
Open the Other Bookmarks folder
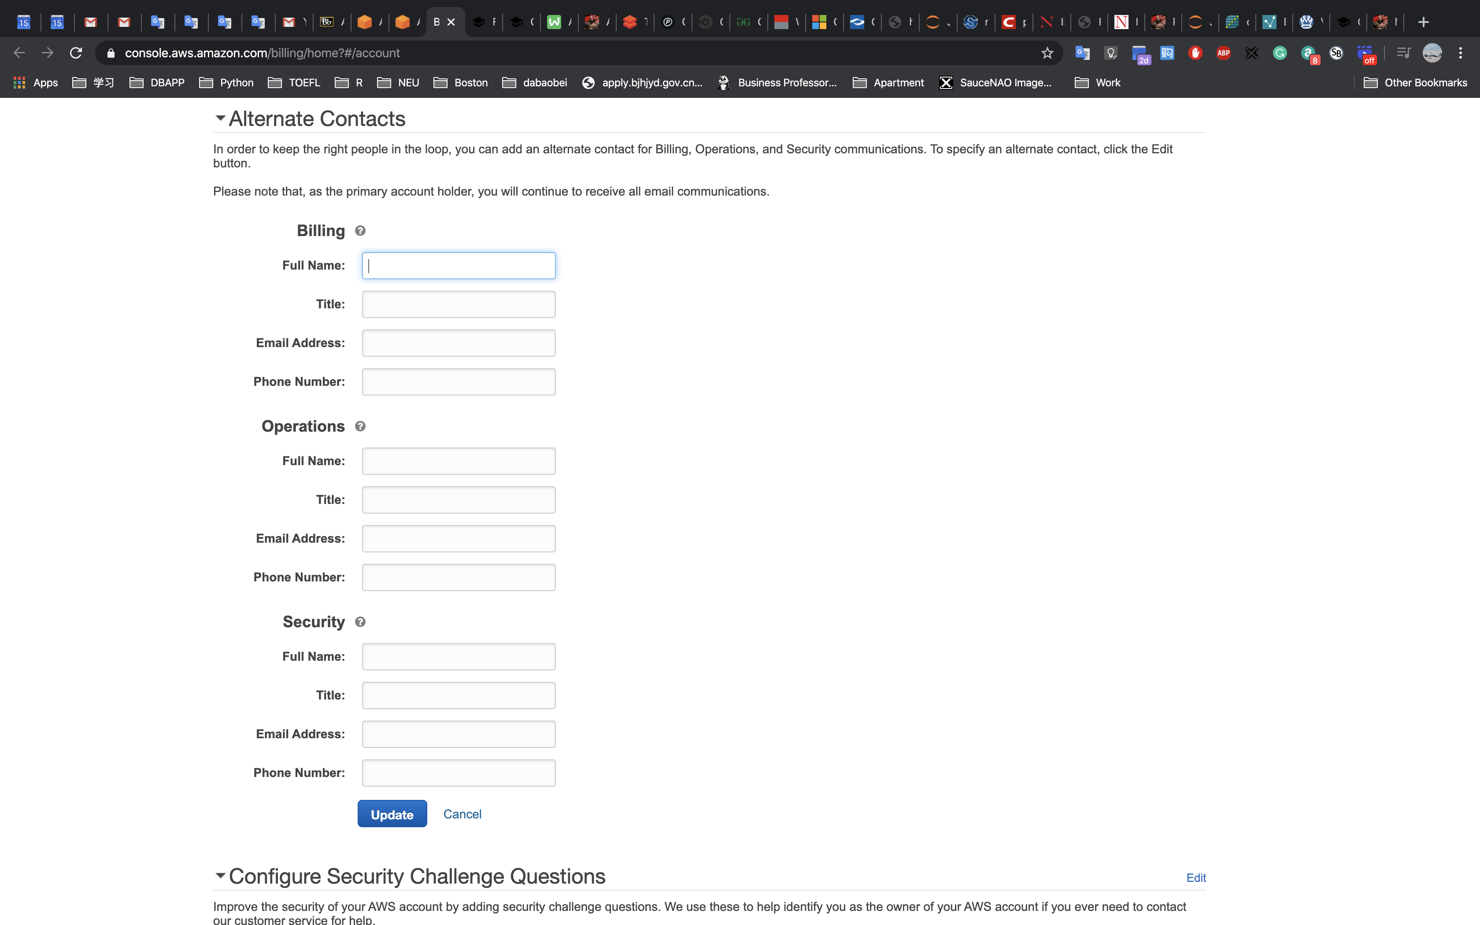click(x=1415, y=83)
